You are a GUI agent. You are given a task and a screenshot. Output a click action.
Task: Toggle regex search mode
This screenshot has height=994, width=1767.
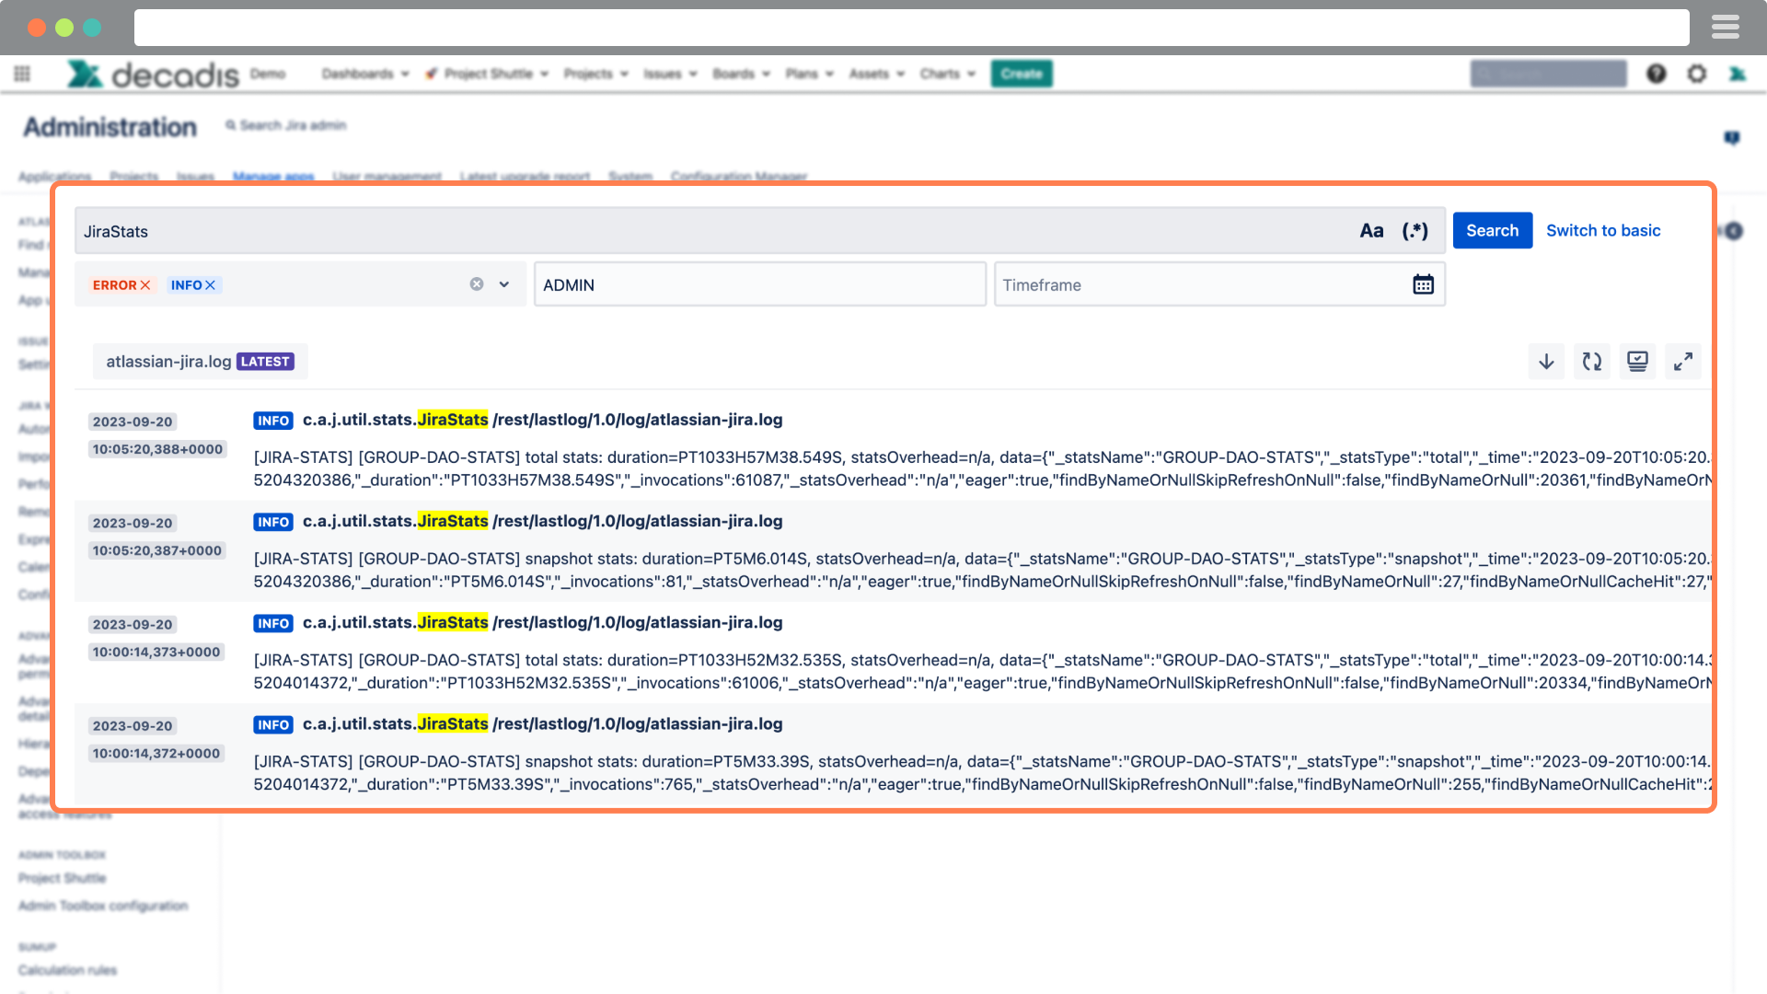[x=1415, y=231]
